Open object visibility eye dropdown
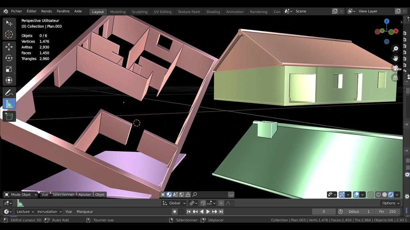Screen dimensions: 410x230 (x=332, y=195)
